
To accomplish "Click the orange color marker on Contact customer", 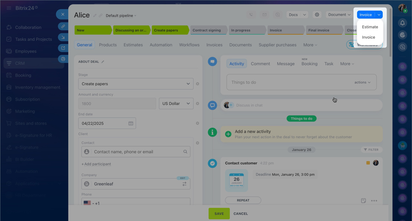I will click(368, 163).
